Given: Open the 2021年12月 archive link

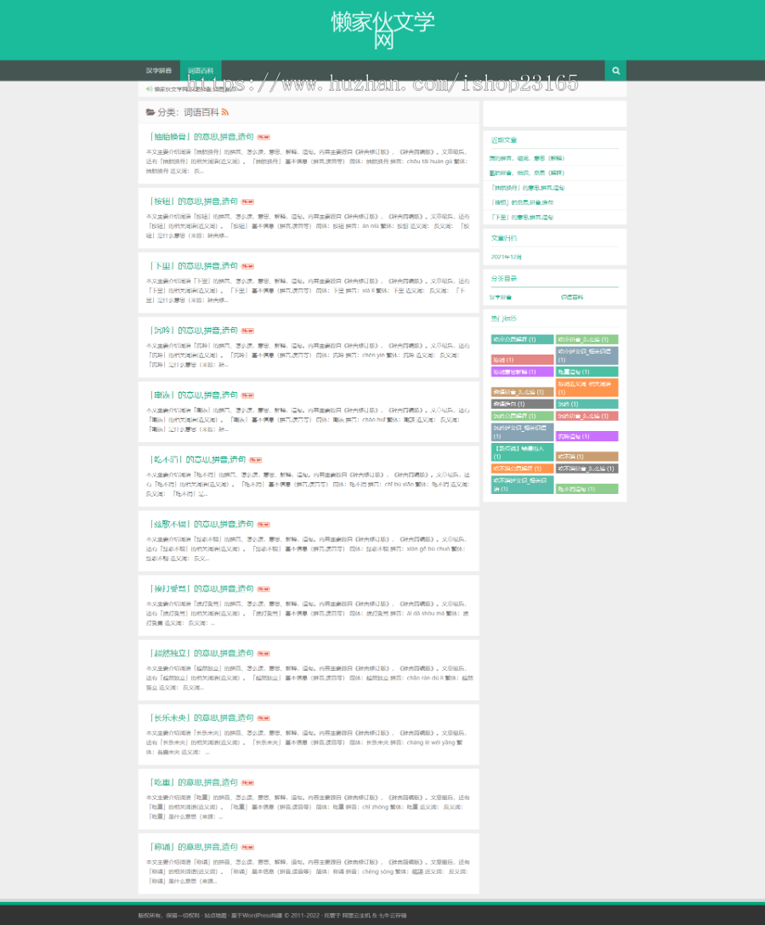Looking at the screenshot, I should tap(506, 258).
